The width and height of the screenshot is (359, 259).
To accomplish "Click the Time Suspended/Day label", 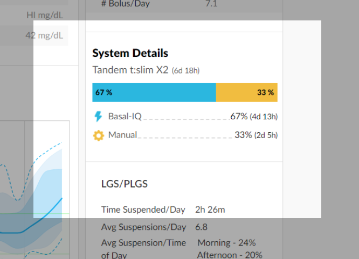I will pos(143,210).
